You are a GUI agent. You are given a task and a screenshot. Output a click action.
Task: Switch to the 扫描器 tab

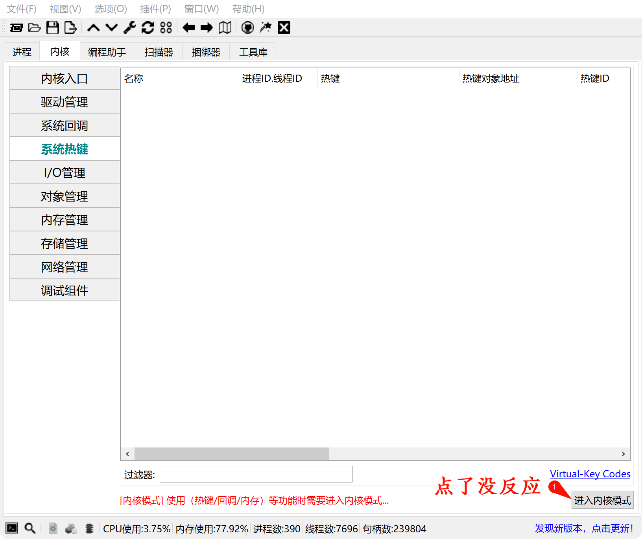(x=159, y=52)
